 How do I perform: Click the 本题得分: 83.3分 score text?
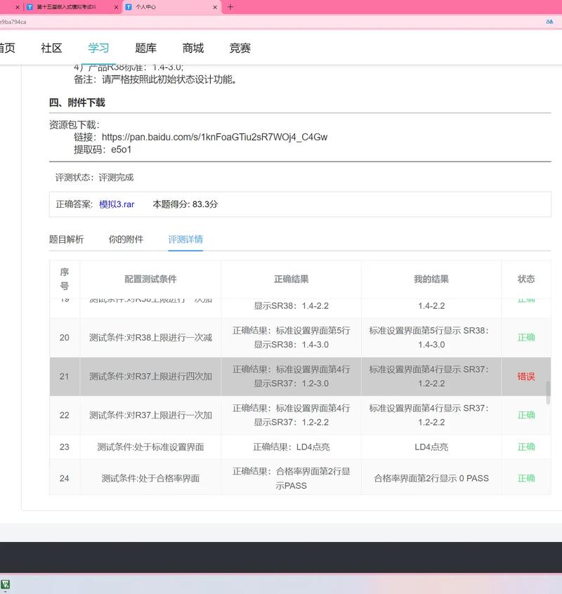tap(185, 204)
